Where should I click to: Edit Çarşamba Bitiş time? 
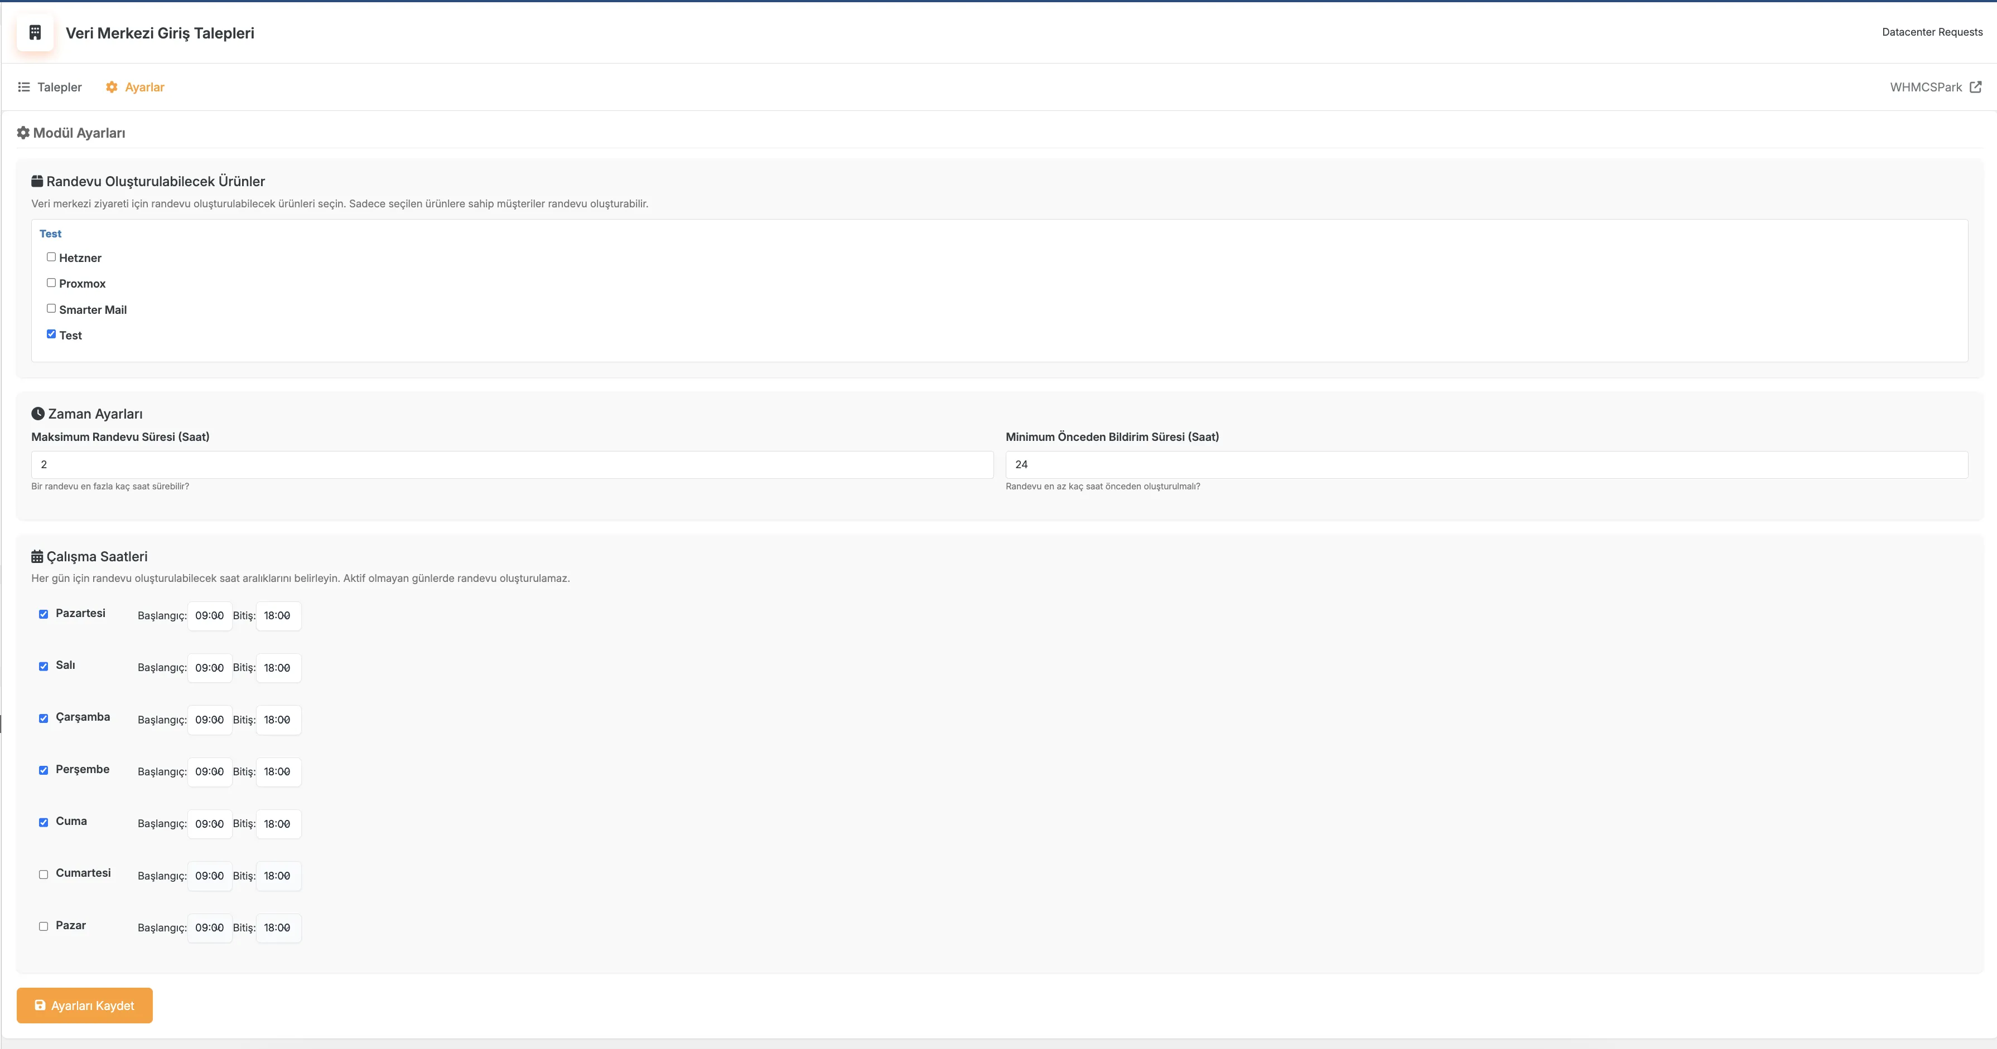pos(278,720)
